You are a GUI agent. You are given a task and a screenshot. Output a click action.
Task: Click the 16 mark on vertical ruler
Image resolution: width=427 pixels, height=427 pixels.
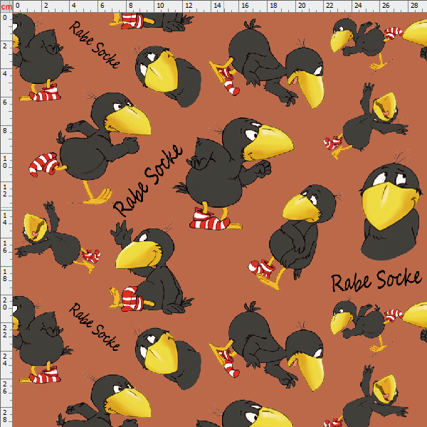(6, 247)
